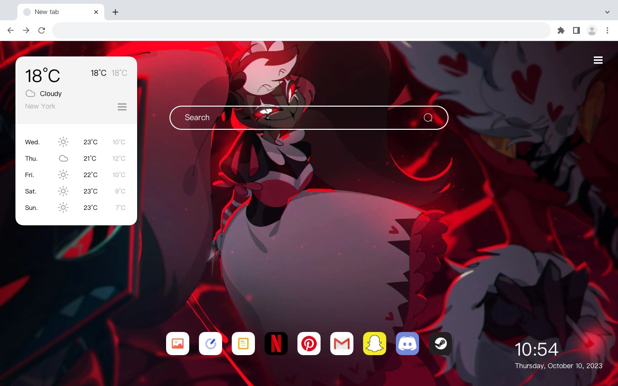Click the large 18°C current temperature
Viewport: 618px width, 386px height.
click(42, 76)
